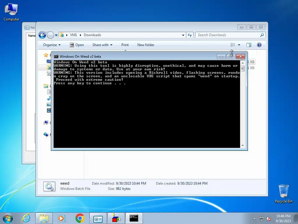
Task: Click the search magnifier icon
Action: click(262, 35)
